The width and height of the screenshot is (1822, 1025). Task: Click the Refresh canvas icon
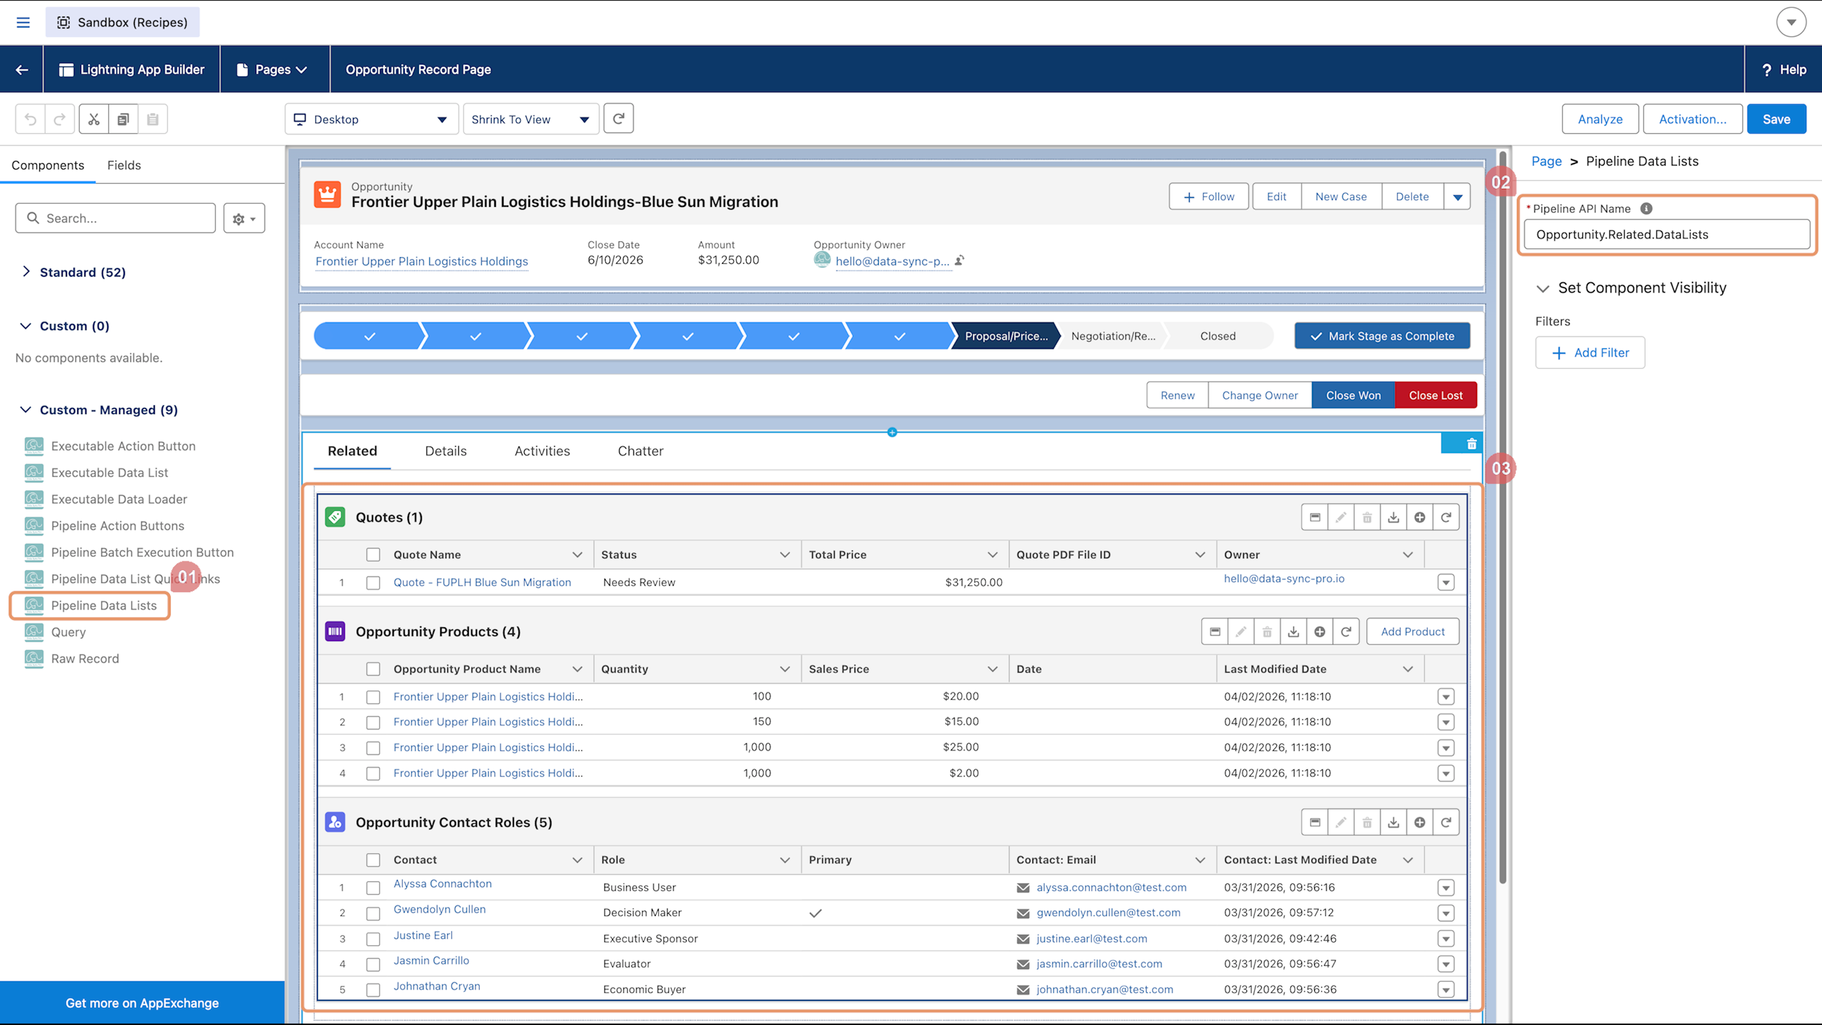point(618,119)
